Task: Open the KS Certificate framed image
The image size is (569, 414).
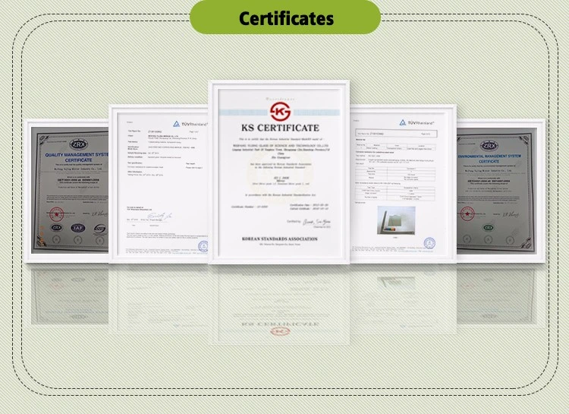Action: coord(278,172)
